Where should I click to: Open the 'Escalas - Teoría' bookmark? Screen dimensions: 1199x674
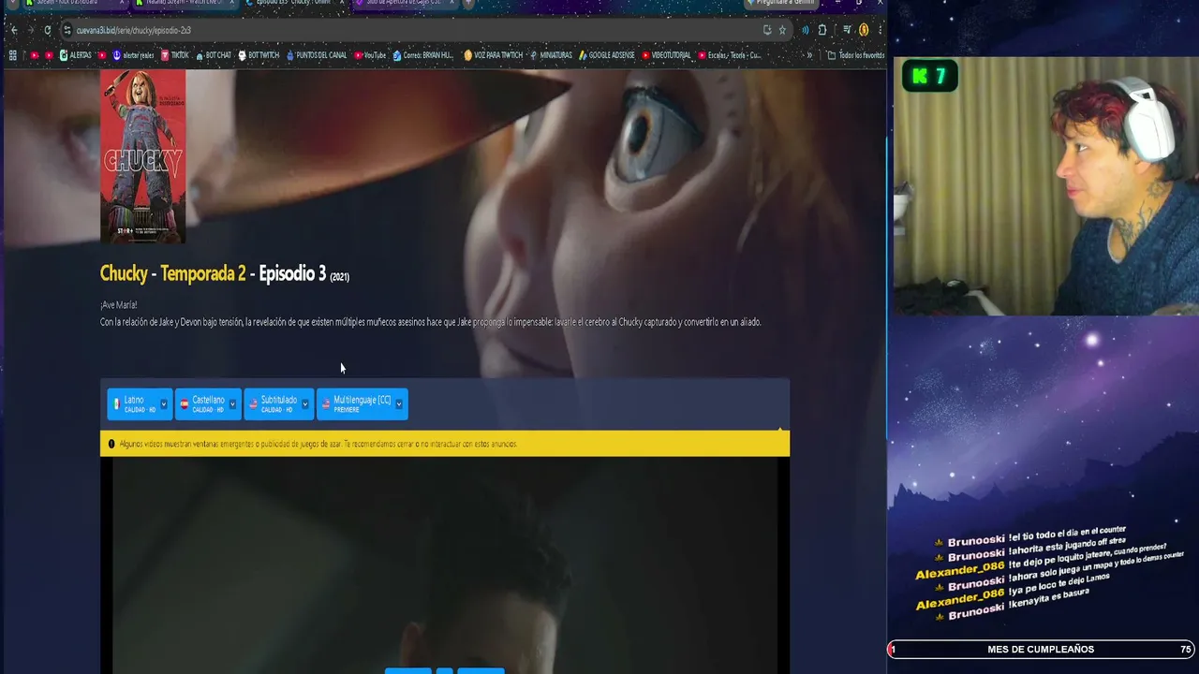pyautogui.click(x=730, y=55)
